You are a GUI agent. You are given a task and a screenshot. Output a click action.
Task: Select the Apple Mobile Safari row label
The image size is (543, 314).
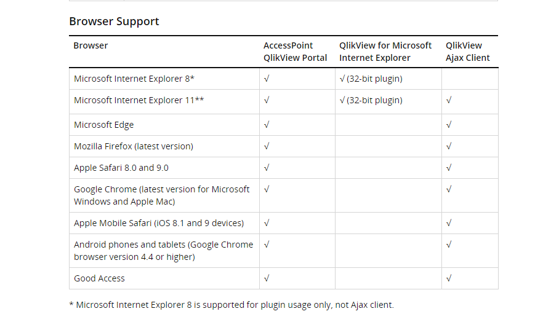point(158,223)
